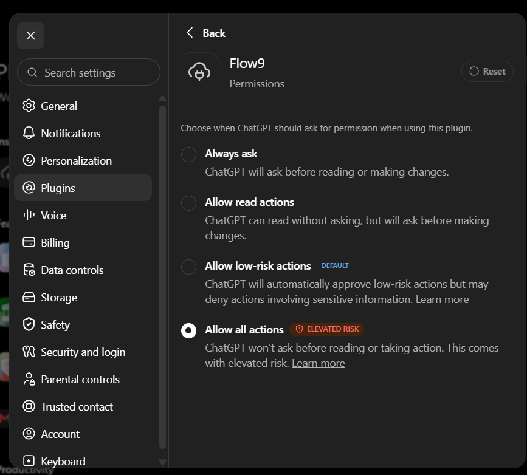527x475 pixels.
Task: Click the Security and login keys icon
Action: point(29,352)
